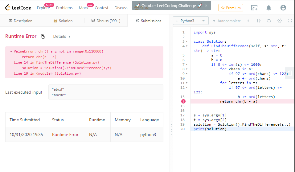The width and height of the screenshot is (295, 172).
Task: Open the playground terminal icon
Action: pos(254,8)
